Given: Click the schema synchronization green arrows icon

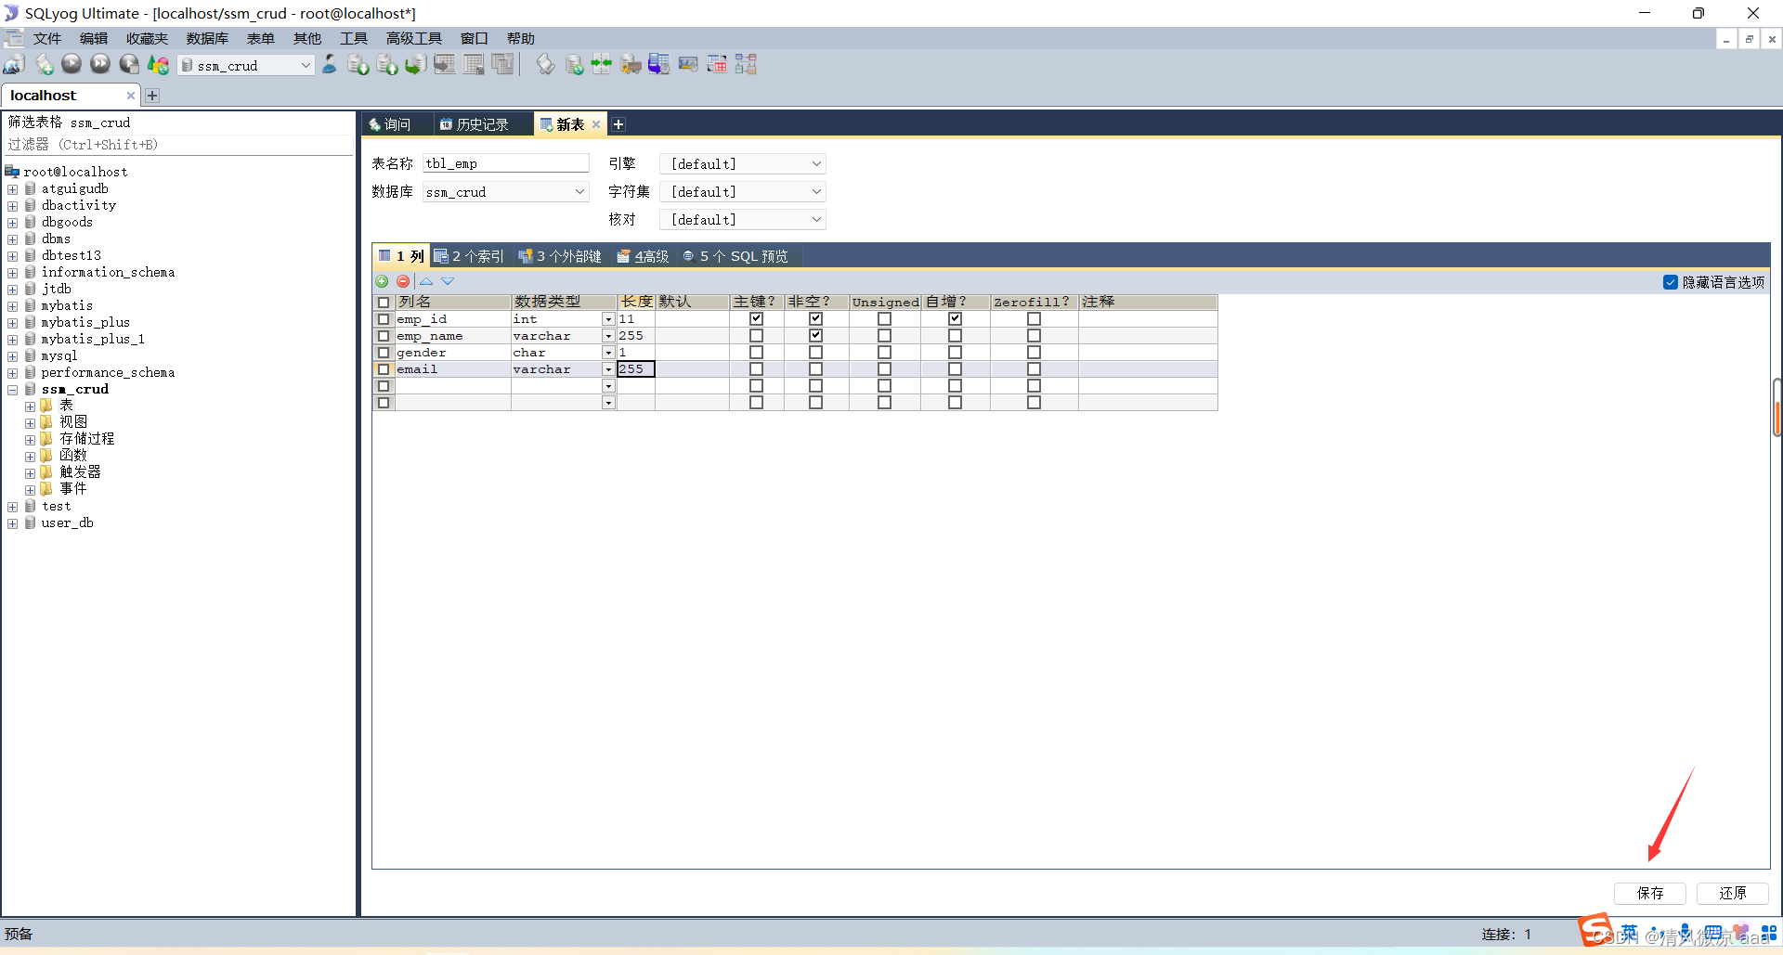Looking at the screenshot, I should pos(602,65).
